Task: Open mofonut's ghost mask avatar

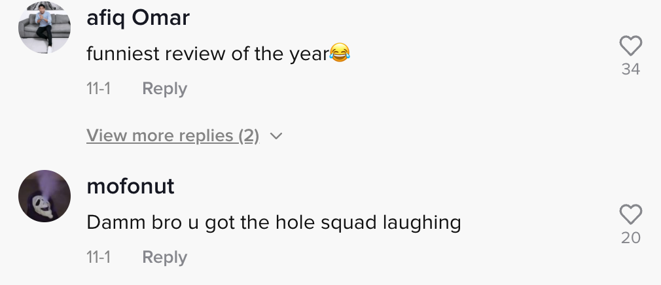Action: pyautogui.click(x=45, y=196)
